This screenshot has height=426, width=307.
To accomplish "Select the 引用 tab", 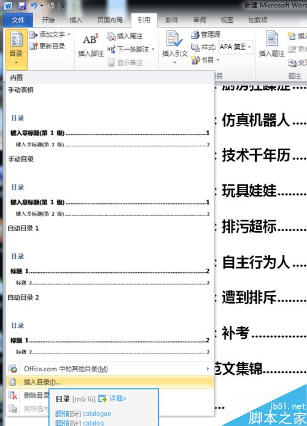I will 144,20.
